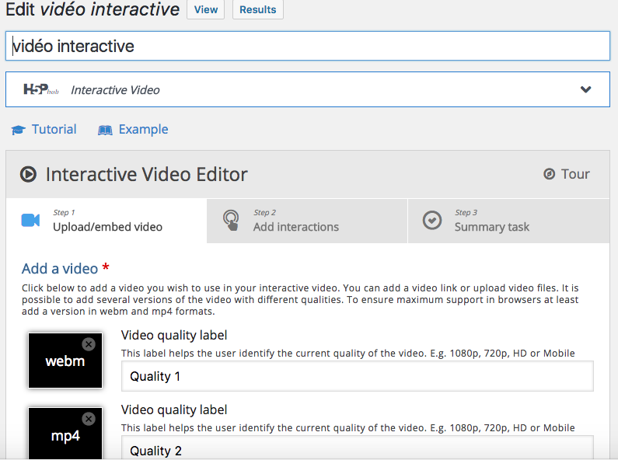
Task: Remove the mp4 video file
Action: click(89, 419)
